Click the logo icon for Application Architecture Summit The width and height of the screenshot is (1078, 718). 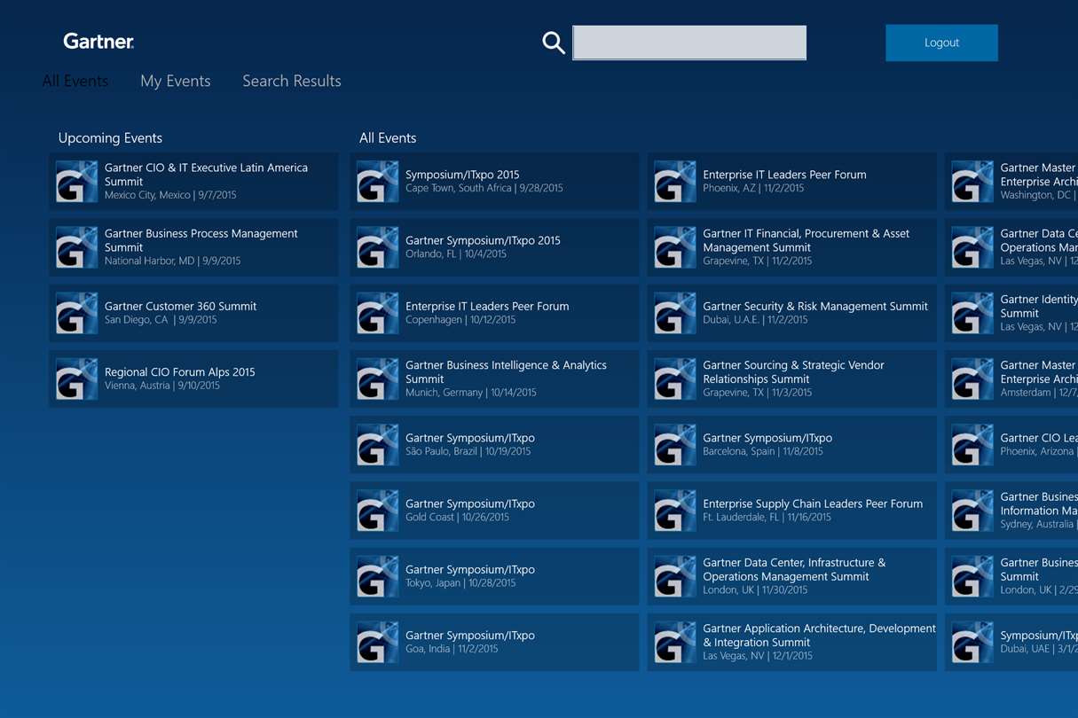(x=675, y=642)
